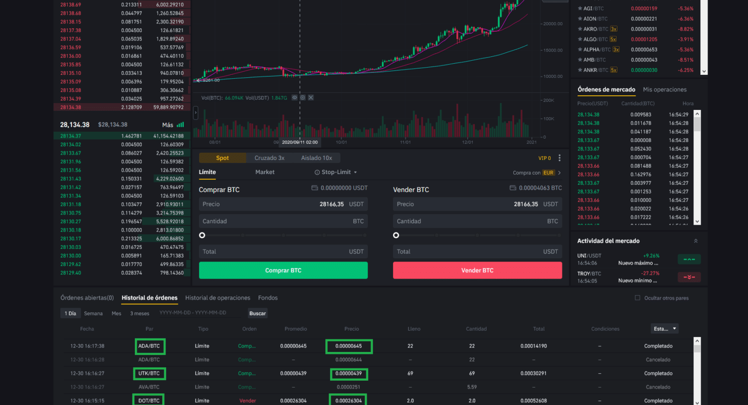Click the Buscar search button
748x405 pixels.
tap(258, 314)
